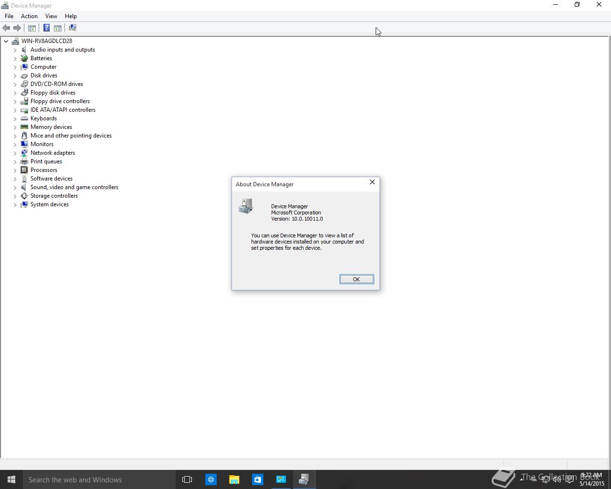
Task: Click the Back arrow toolbar icon
Action: coord(6,28)
